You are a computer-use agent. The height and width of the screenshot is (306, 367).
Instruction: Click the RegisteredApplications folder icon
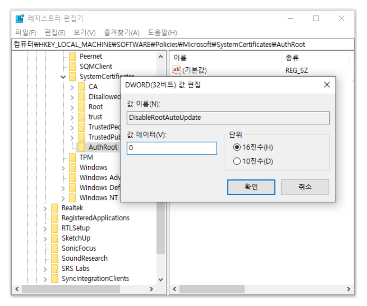(55, 218)
